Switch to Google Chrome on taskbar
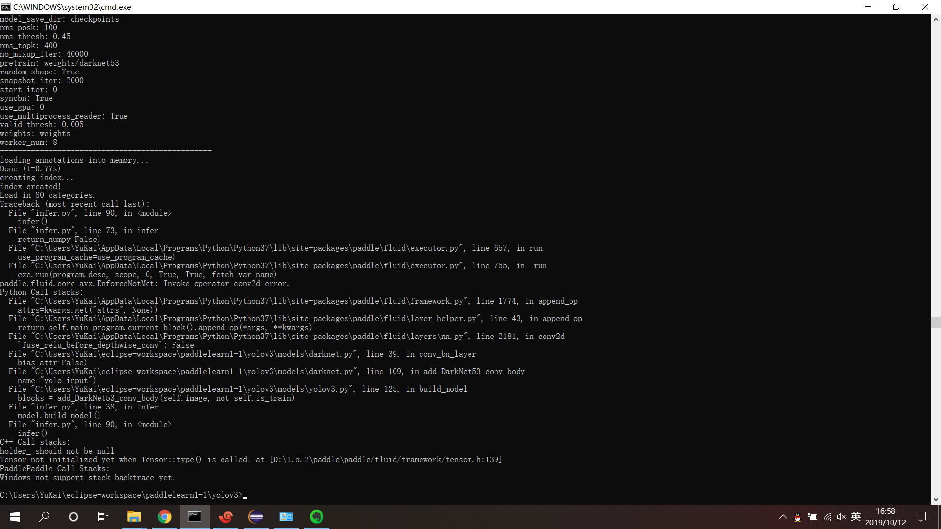The height and width of the screenshot is (529, 941). point(165,517)
